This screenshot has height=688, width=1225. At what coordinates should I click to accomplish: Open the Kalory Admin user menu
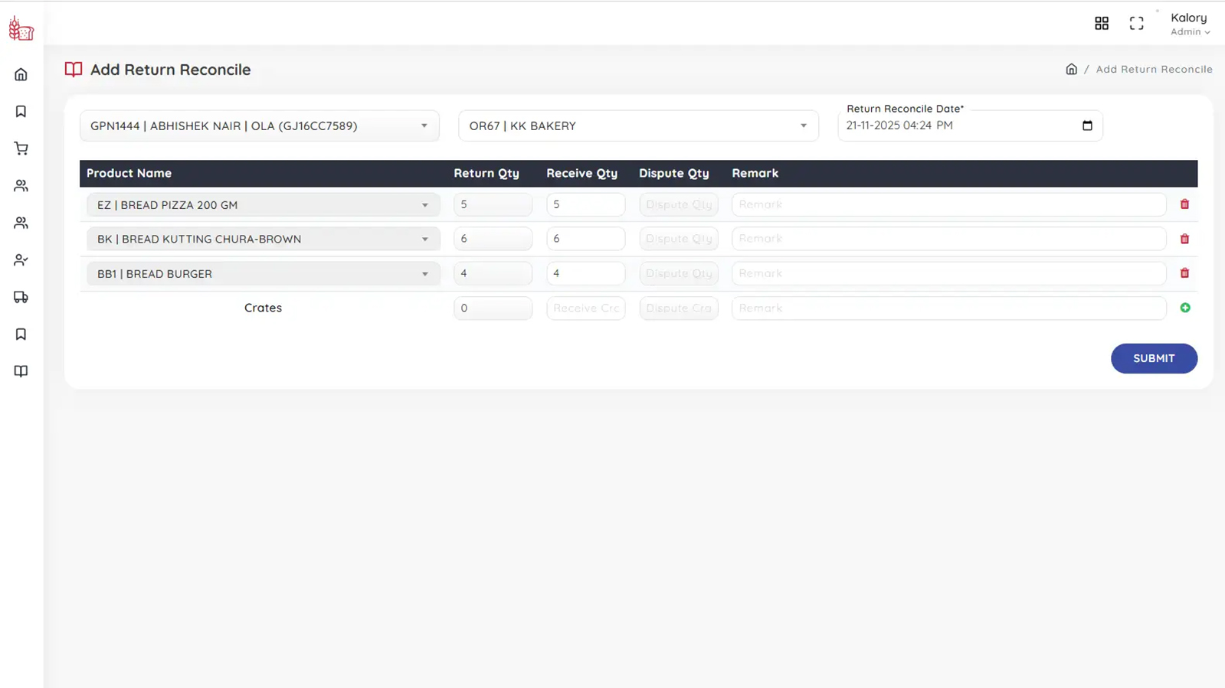click(1189, 24)
